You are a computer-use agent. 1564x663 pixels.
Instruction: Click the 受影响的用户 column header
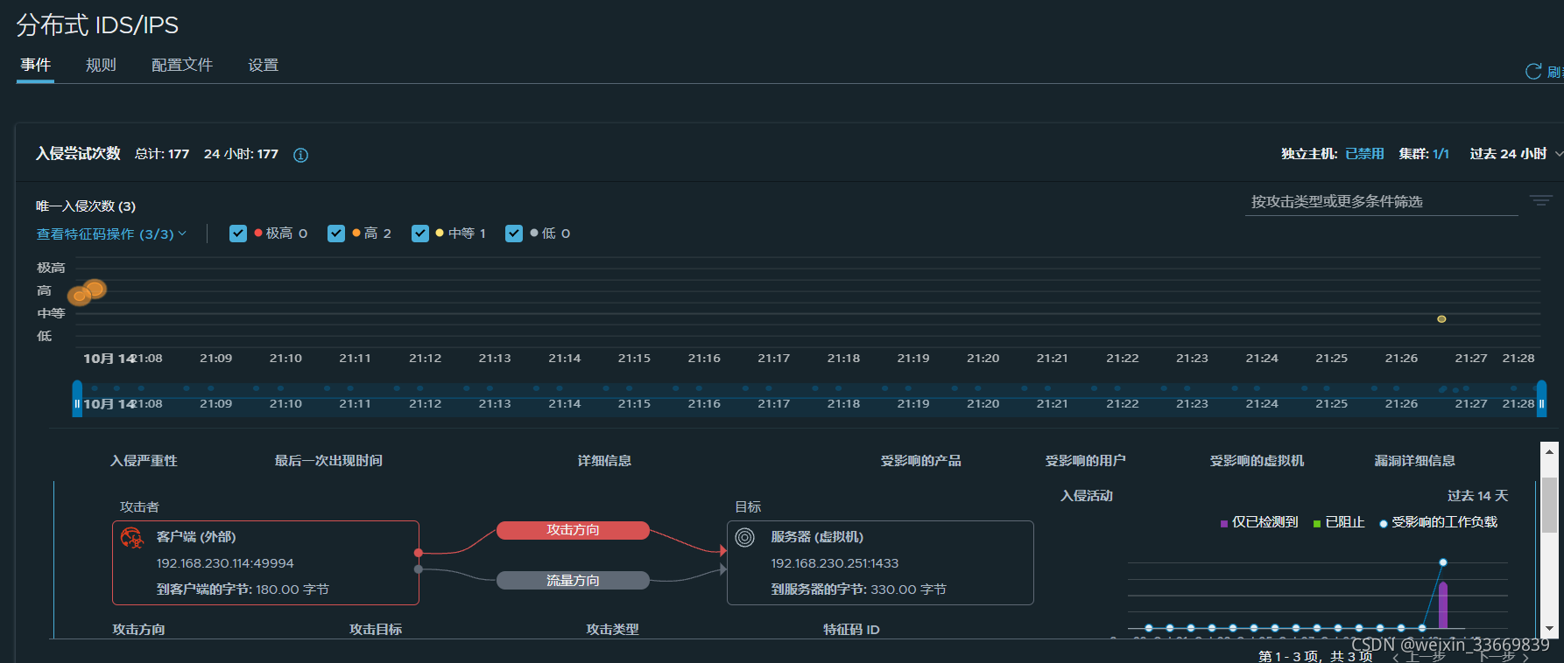(x=1085, y=461)
